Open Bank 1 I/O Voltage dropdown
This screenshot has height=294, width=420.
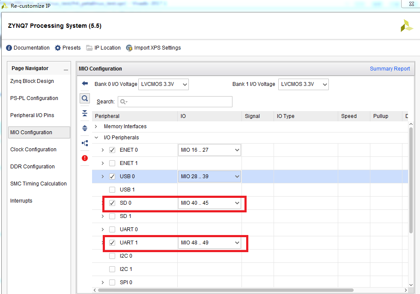(x=303, y=84)
